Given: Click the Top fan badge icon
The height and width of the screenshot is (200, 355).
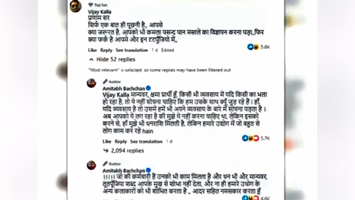Looking at the screenshot, I should (x=90, y=5).
